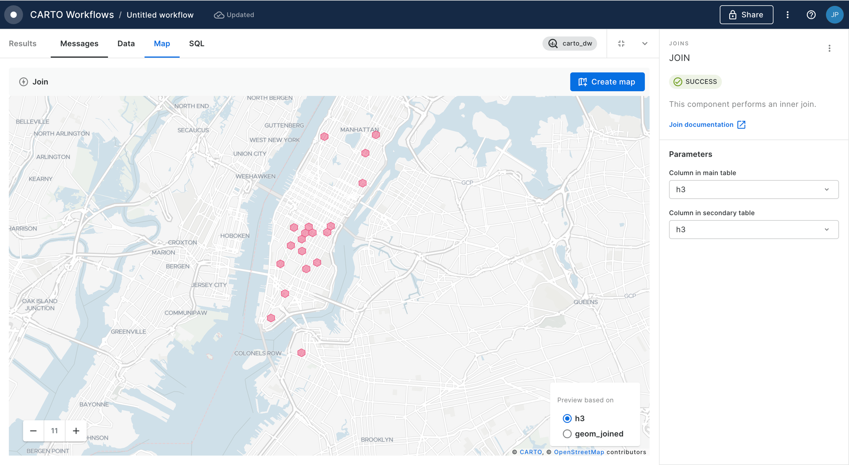This screenshot has height=465, width=849.
Task: Click the zoom out minus button
Action: point(34,431)
